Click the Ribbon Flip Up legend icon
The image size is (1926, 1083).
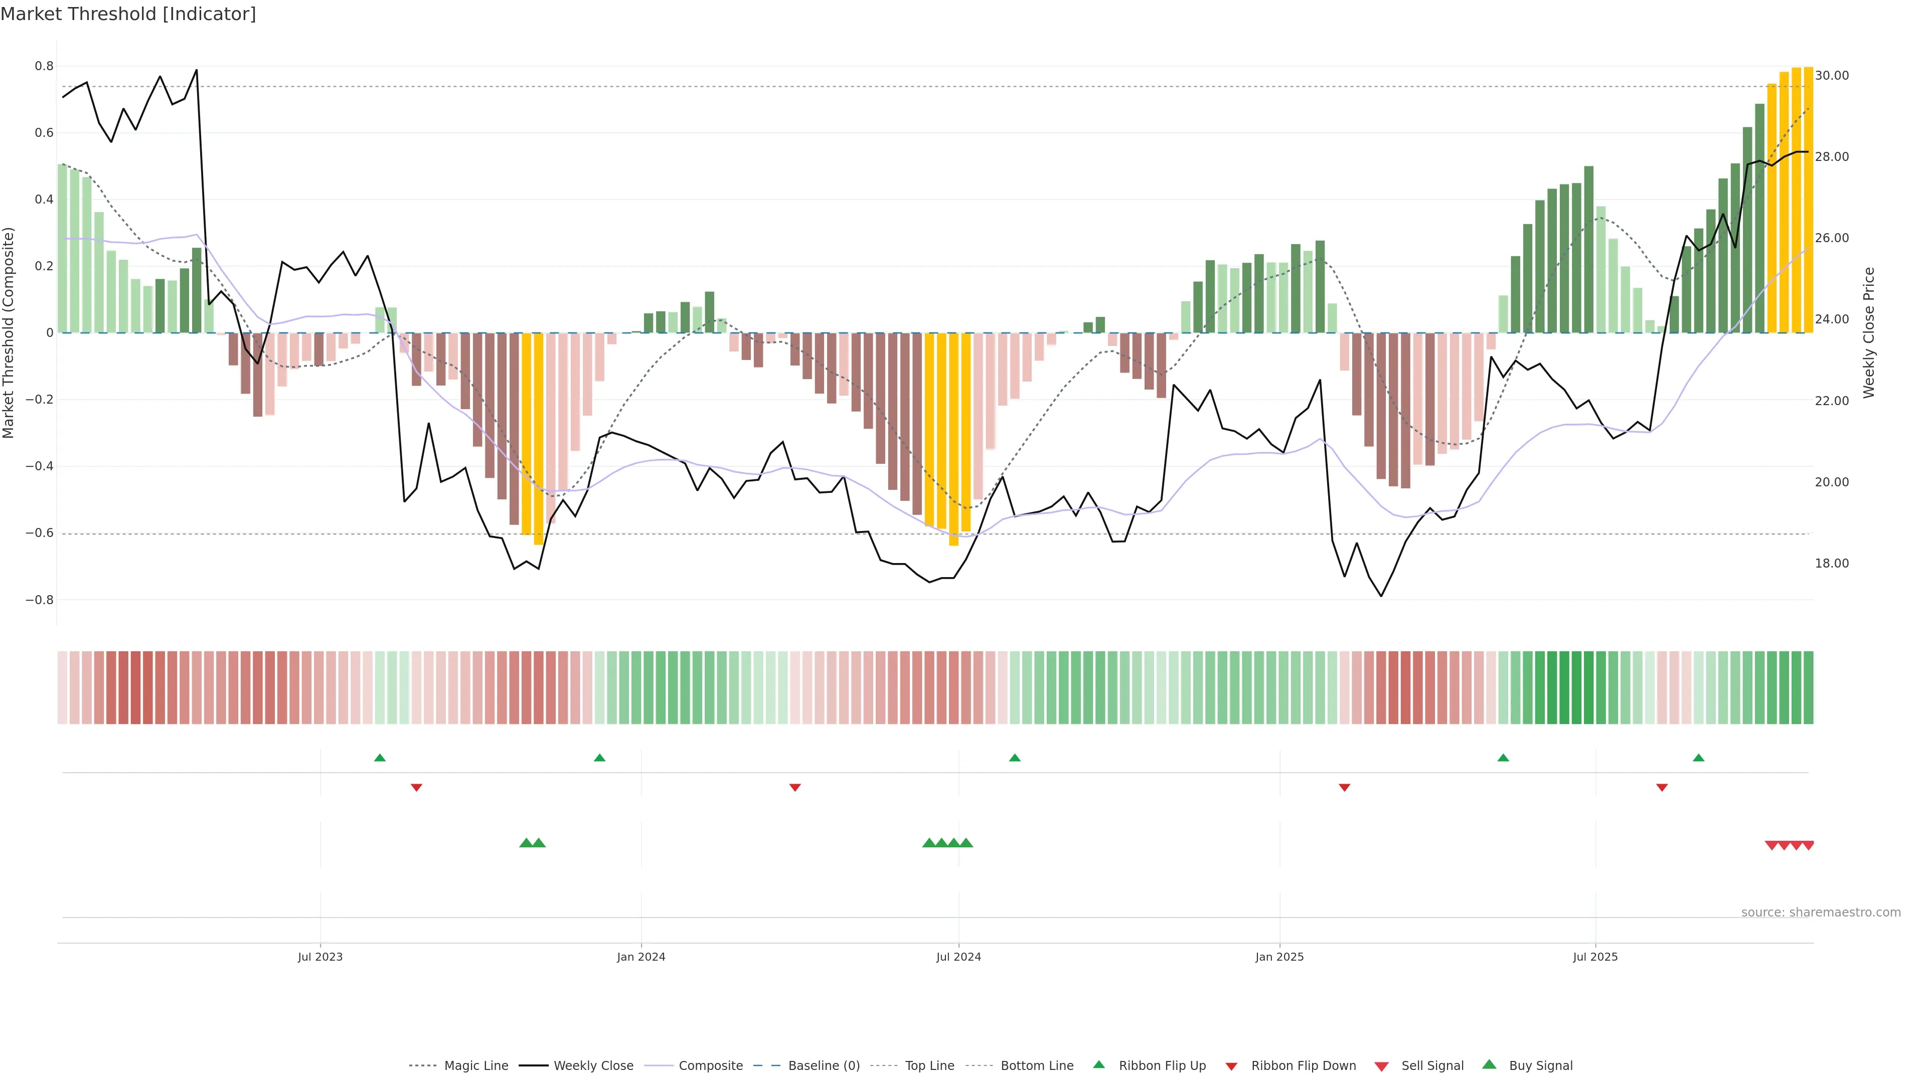pyautogui.click(x=1099, y=1064)
